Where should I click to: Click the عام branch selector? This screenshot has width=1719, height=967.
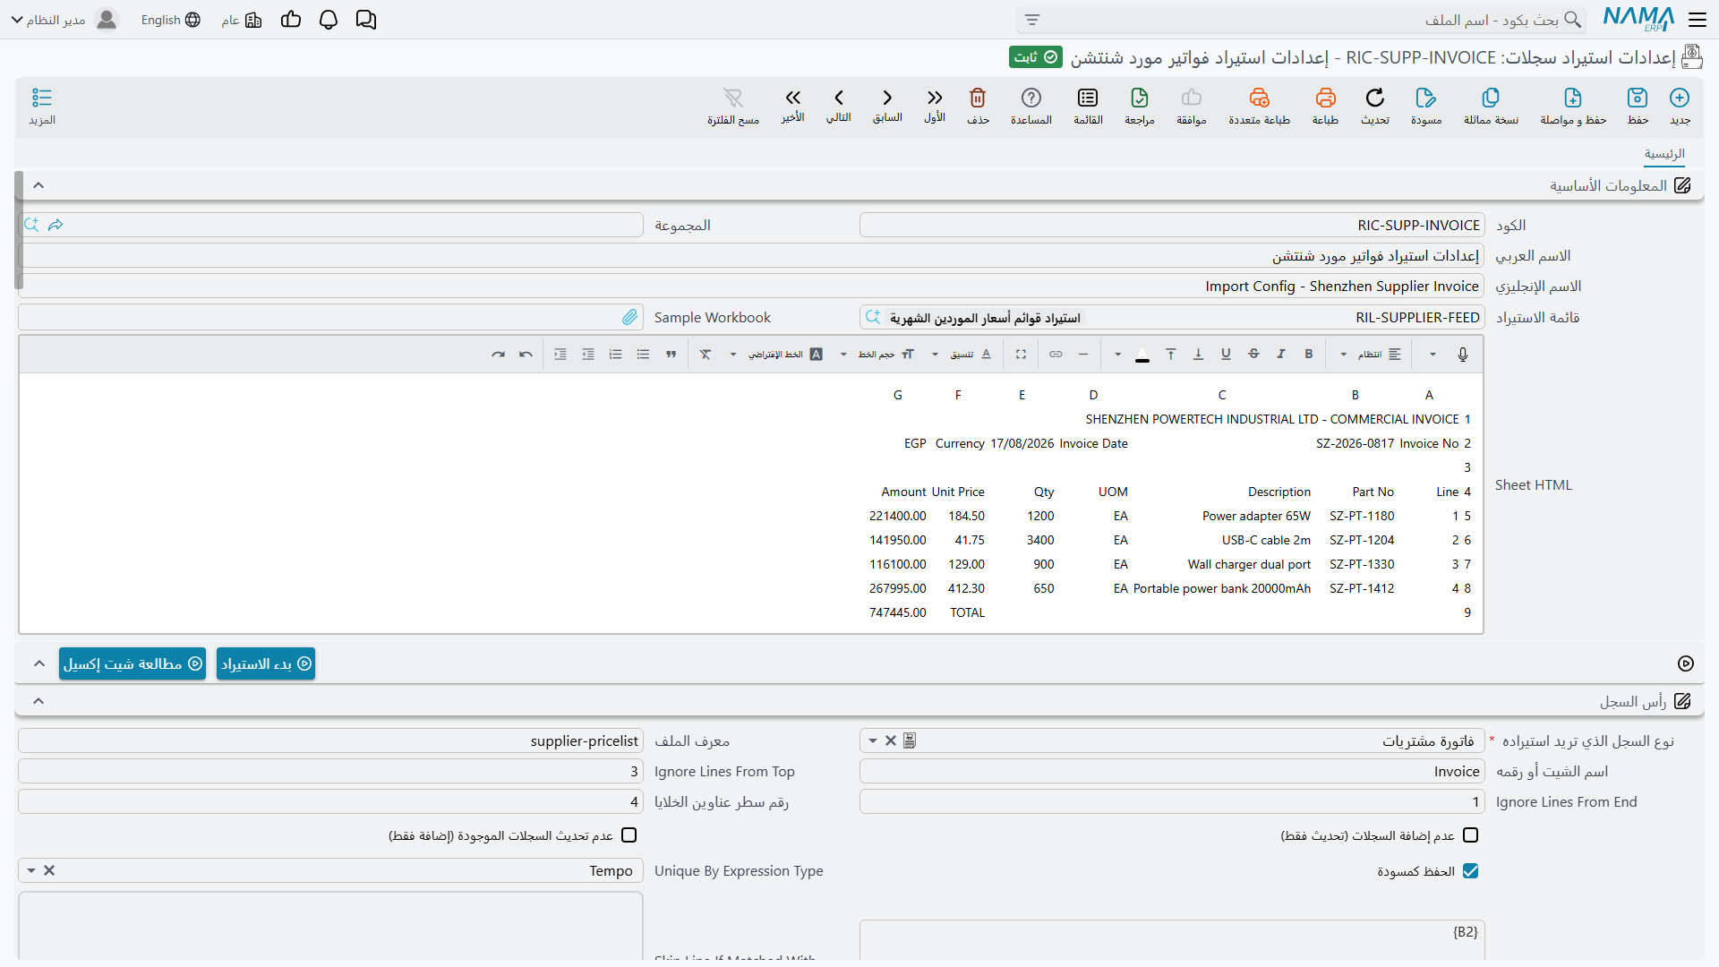click(242, 20)
